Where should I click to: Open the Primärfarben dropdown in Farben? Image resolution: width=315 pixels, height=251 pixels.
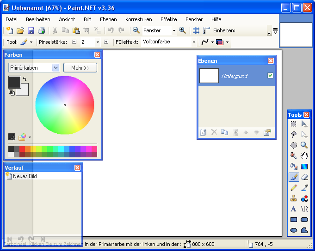coord(56,68)
